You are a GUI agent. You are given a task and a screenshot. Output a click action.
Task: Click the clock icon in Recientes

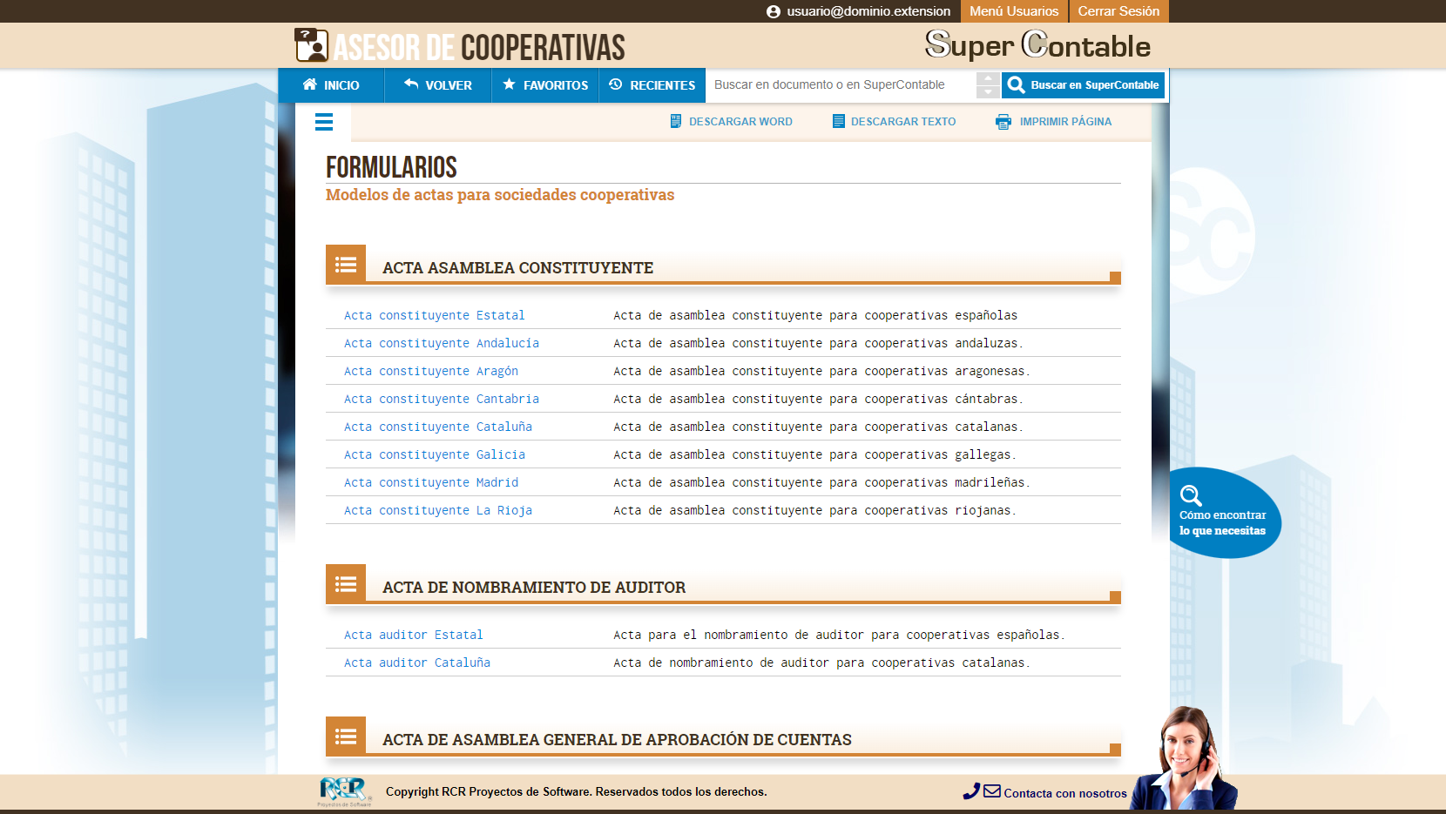tap(616, 84)
